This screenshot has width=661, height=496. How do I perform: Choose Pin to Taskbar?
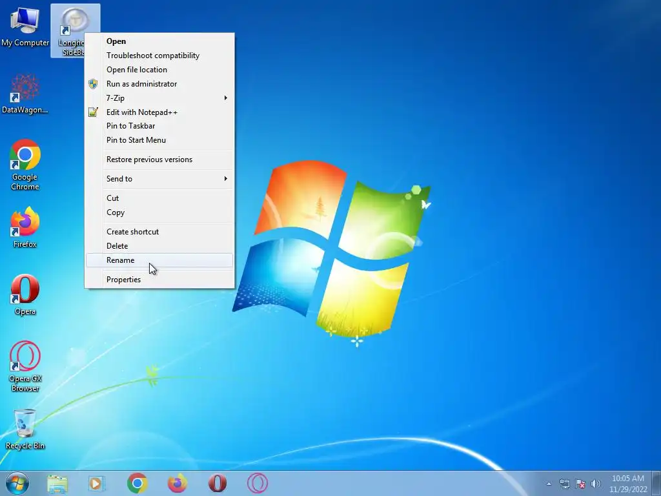159,126
